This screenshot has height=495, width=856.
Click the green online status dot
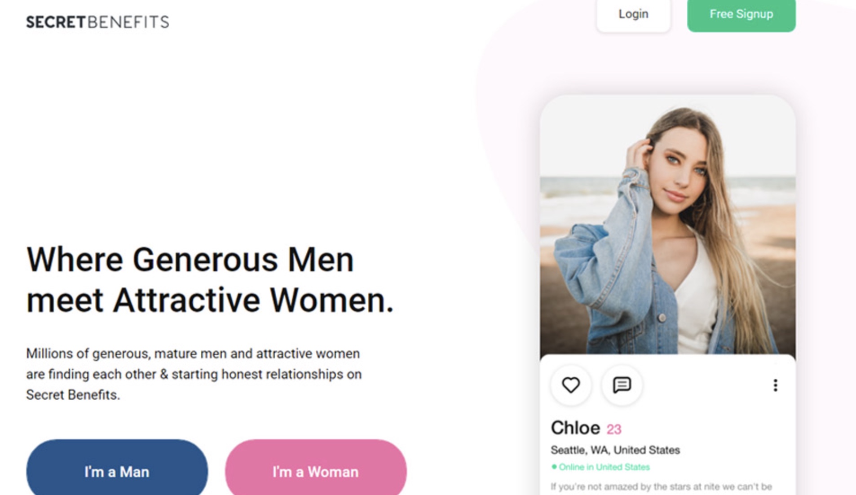pyautogui.click(x=554, y=467)
